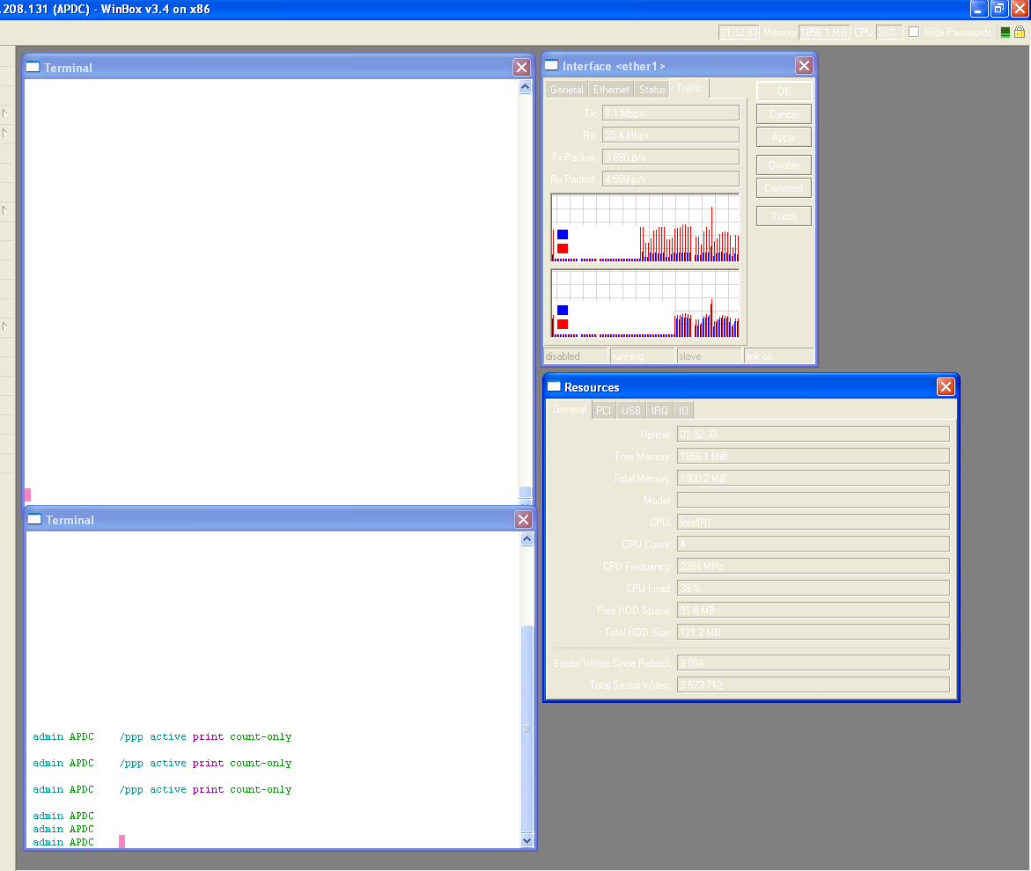Click Apply in the Interface window
Screen dimensions: 1031x871
[x=783, y=136]
